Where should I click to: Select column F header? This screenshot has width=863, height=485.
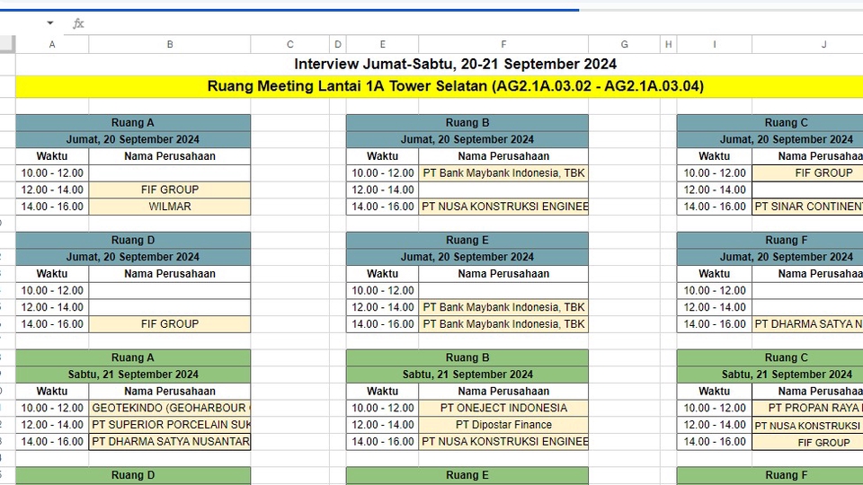coord(503,44)
